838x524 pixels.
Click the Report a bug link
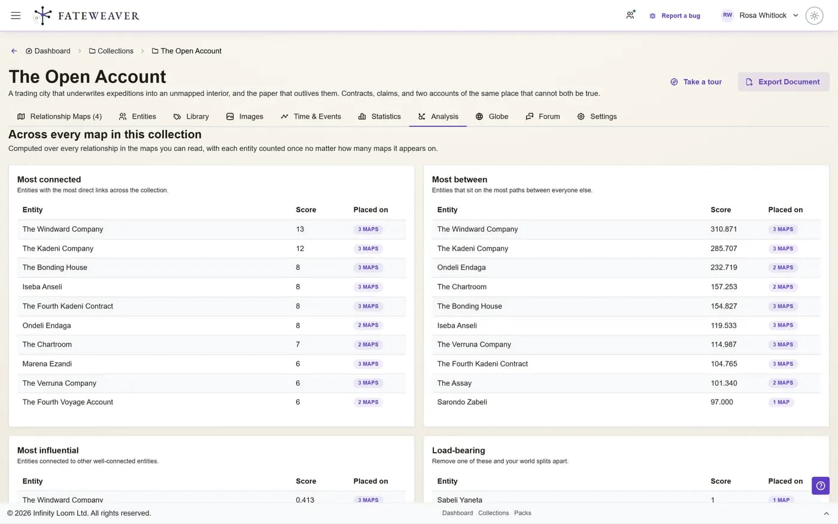(675, 16)
